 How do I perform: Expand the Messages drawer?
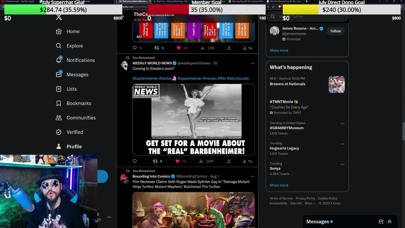click(x=389, y=222)
